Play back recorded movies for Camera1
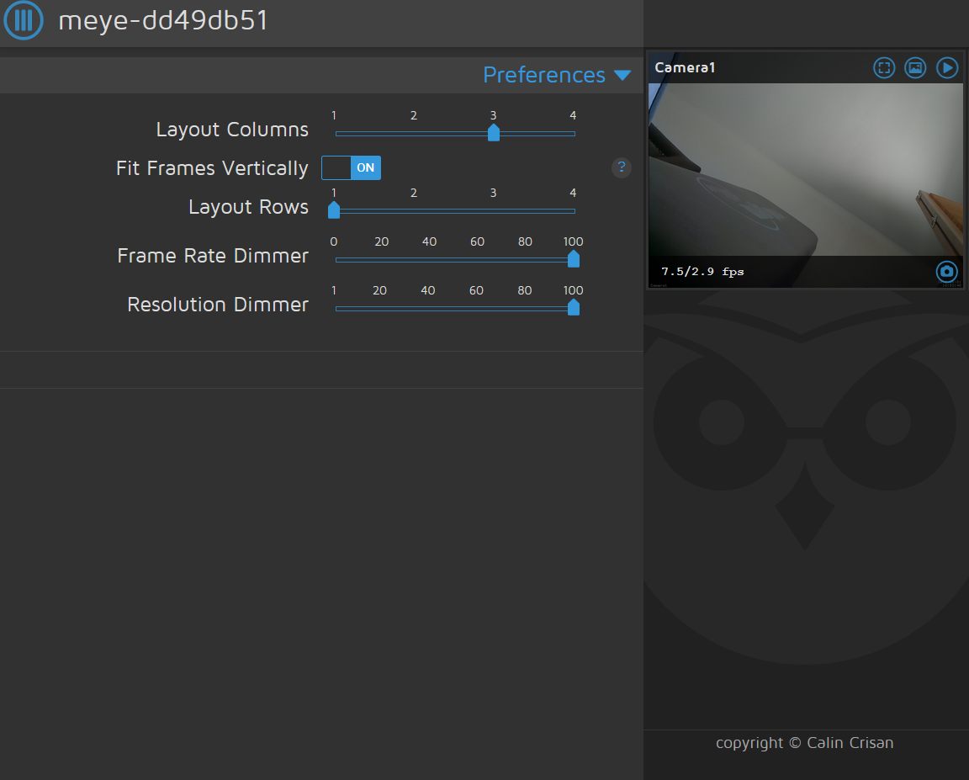This screenshot has width=969, height=780. point(947,67)
